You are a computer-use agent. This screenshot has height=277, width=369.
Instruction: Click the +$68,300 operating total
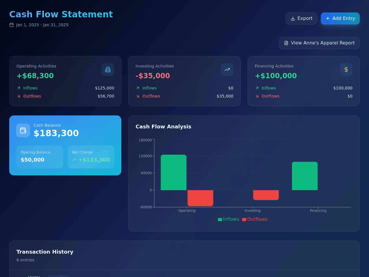35,76
